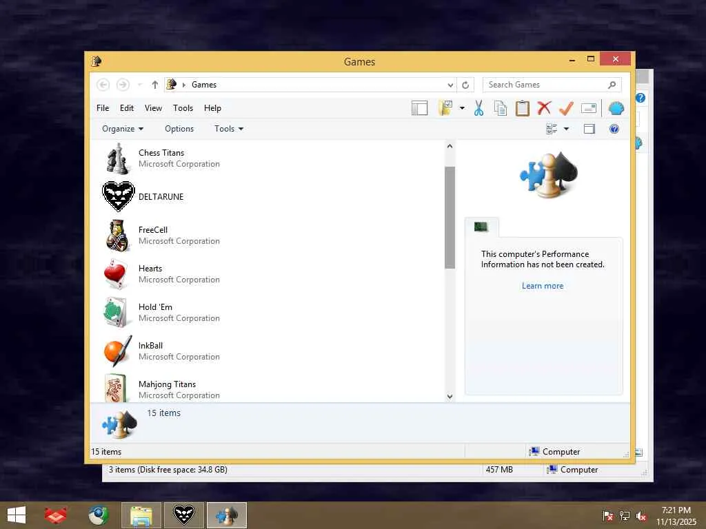Screen dimensions: 706x529
Task: Click the 15 items text in the details pane
Action: click(164, 413)
